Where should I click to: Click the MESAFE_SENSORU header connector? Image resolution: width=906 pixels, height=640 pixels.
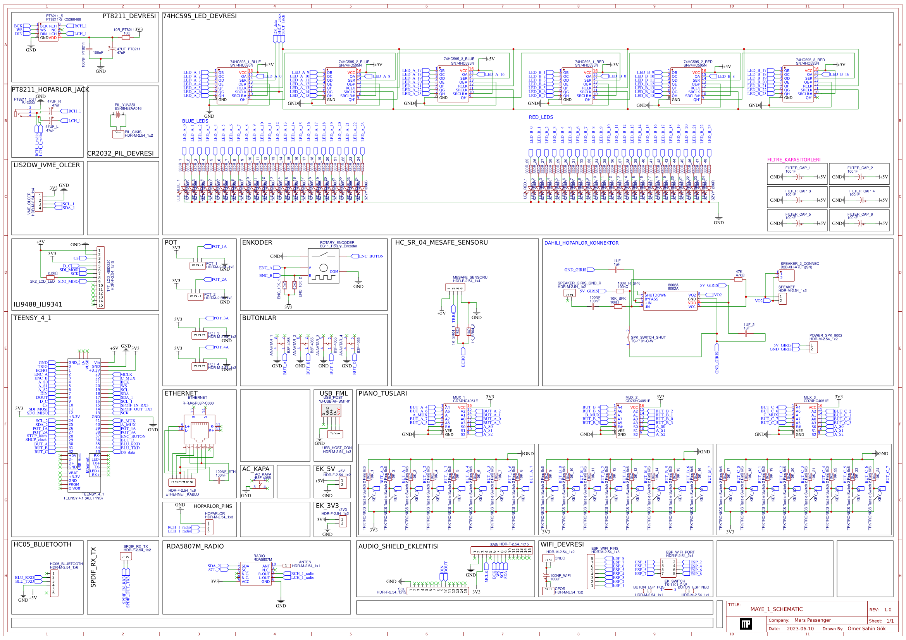456,288
